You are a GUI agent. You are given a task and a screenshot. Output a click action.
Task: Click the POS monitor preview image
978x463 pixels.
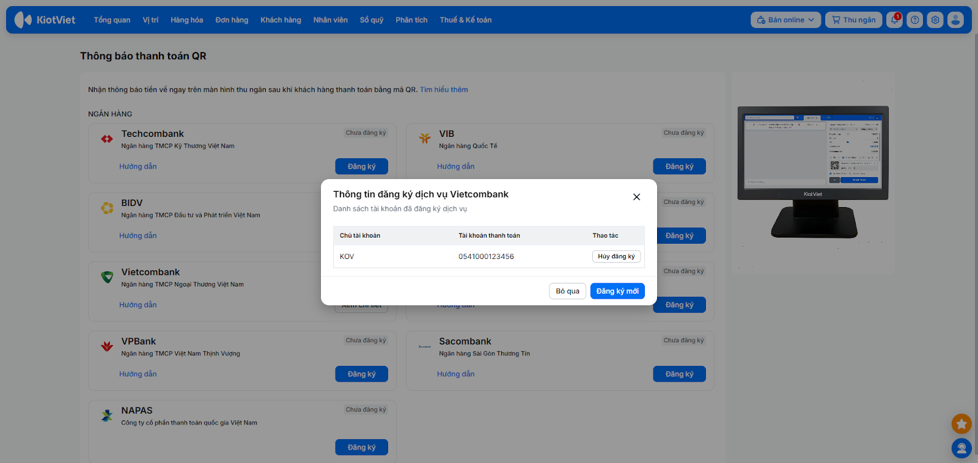[812, 171]
